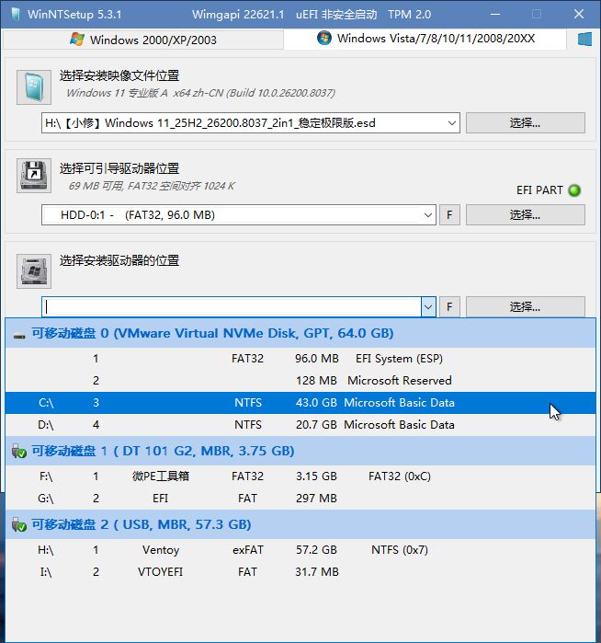Click disk icon of 可移动磁盘 0
Screen dimensions: 601x643
pos(19,336)
